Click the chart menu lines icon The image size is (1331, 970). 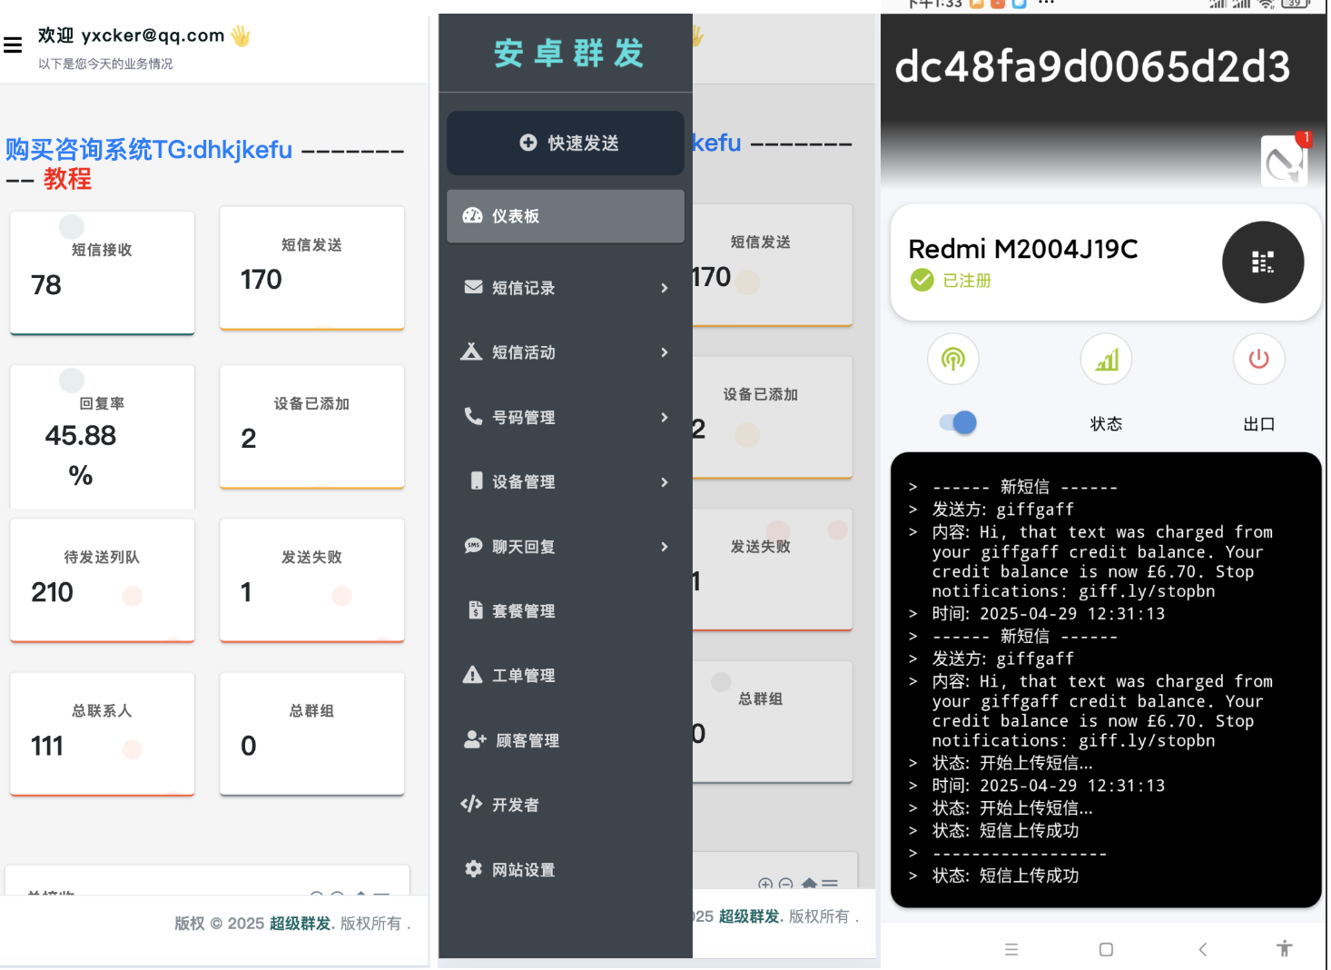pyautogui.click(x=830, y=884)
